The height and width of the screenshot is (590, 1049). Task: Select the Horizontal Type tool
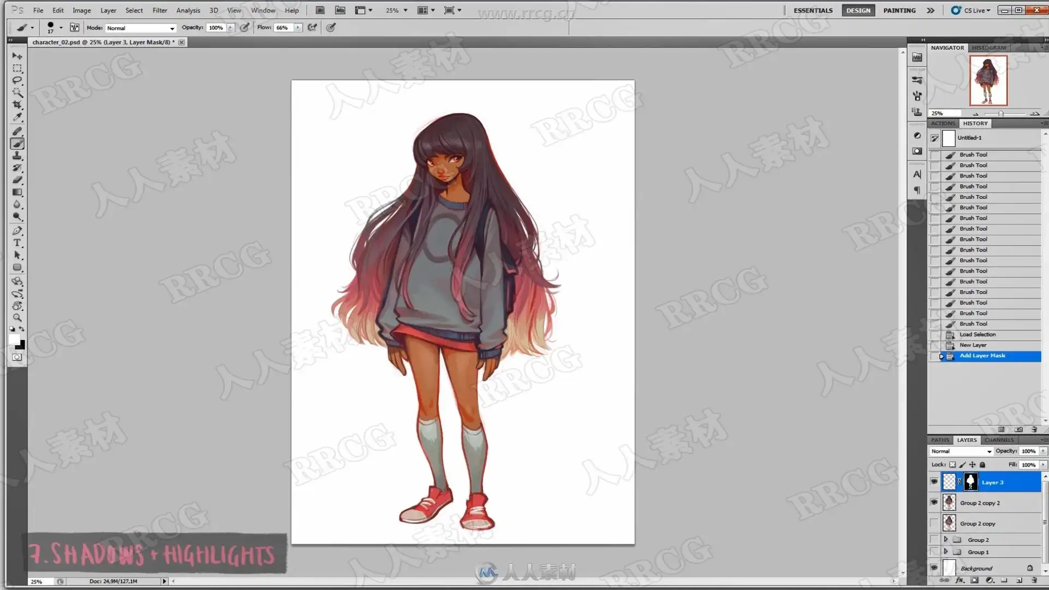(x=17, y=243)
